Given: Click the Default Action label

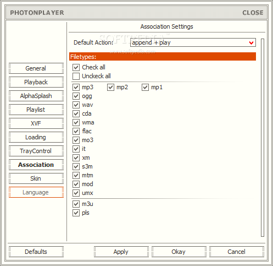Looking at the screenshot, I should [x=93, y=42].
